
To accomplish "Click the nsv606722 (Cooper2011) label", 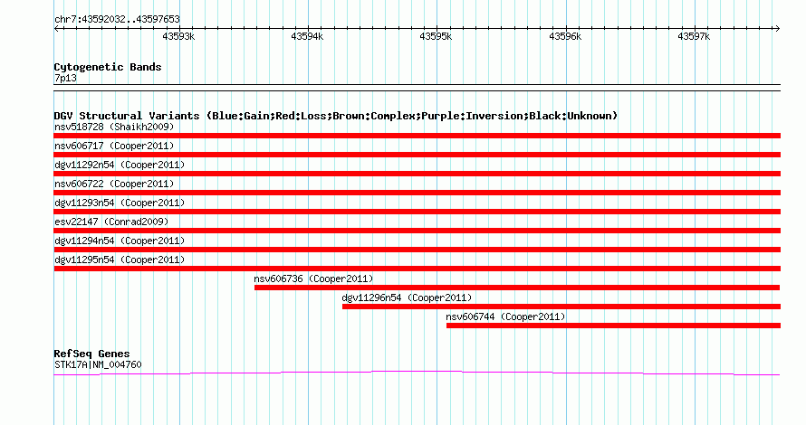I will click(114, 184).
